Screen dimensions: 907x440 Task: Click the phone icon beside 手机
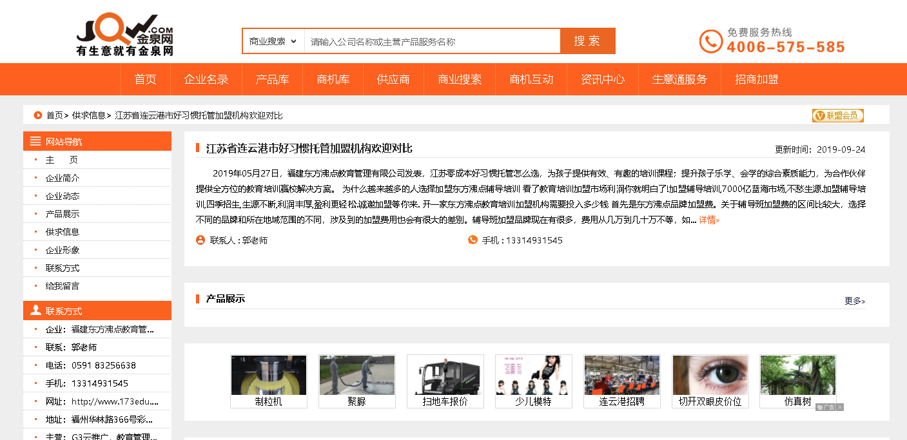[473, 240]
